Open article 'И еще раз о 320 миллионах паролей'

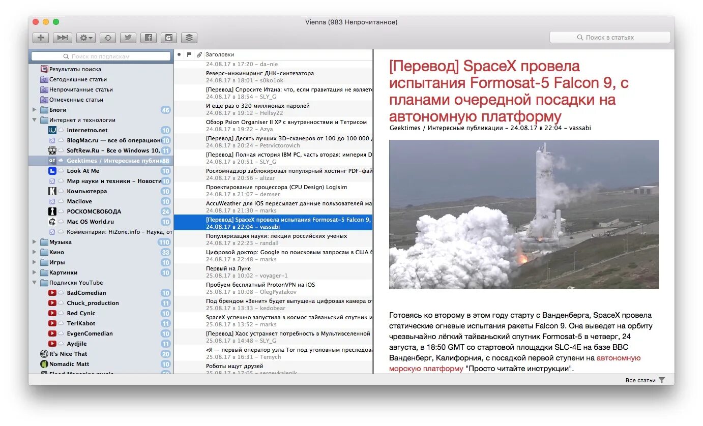click(x=274, y=109)
